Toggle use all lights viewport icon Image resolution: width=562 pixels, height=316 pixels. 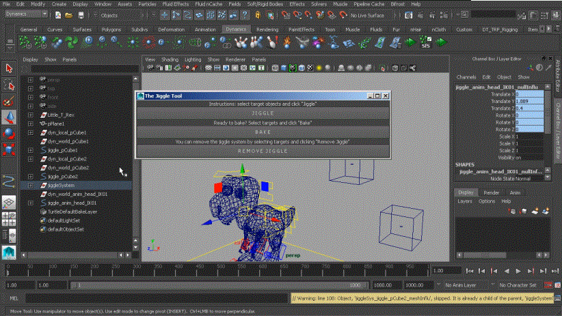319,68
